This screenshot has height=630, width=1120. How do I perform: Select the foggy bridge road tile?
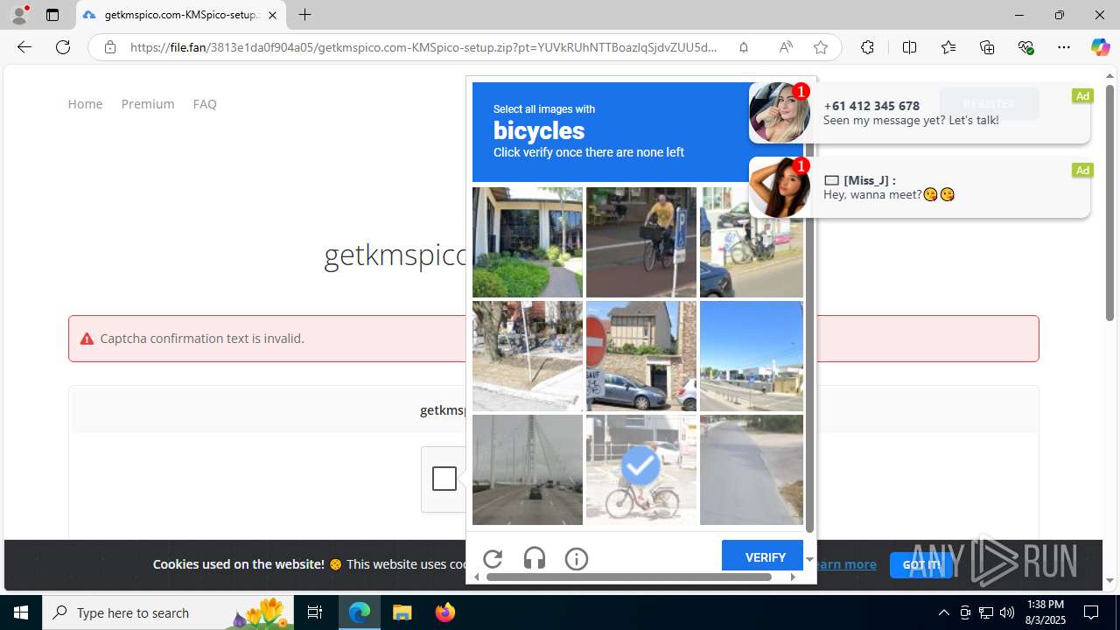tap(528, 470)
